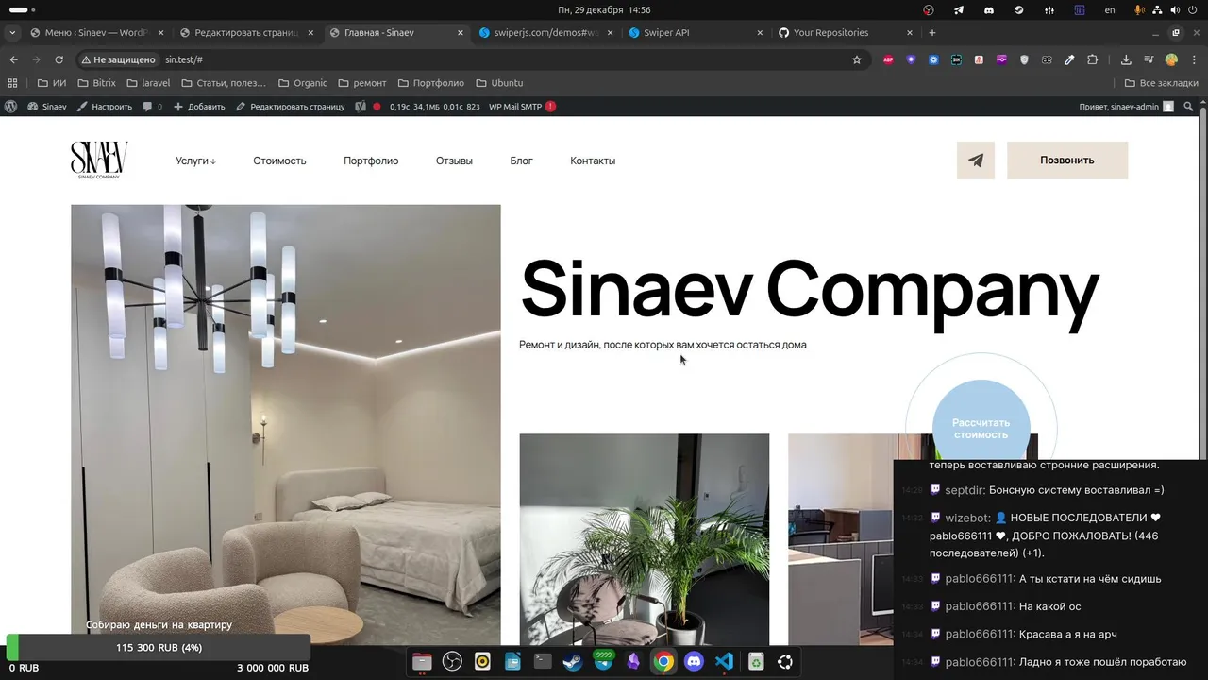Switch to the Your Repositories GitHub tab
Image resolution: width=1208 pixels, height=680 pixels.
(846, 32)
